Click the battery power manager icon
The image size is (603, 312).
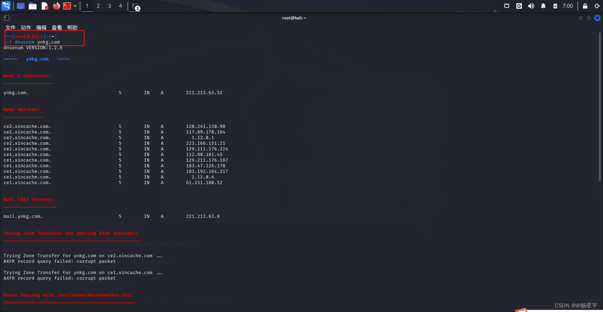[x=555, y=6]
